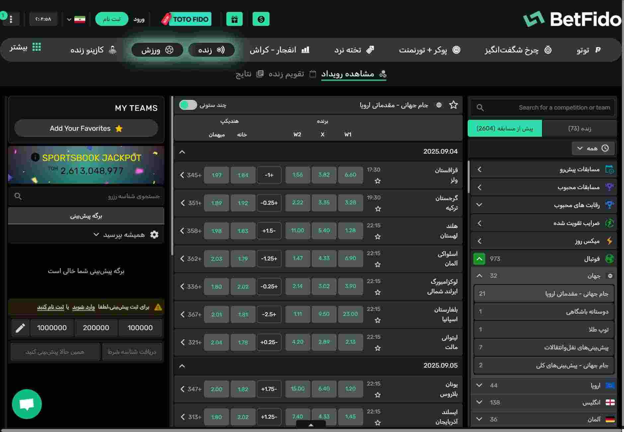
Task: Click the dollar coin deposit icon
Action: click(x=261, y=19)
